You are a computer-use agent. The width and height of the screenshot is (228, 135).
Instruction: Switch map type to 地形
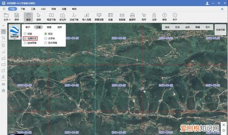pos(60,27)
